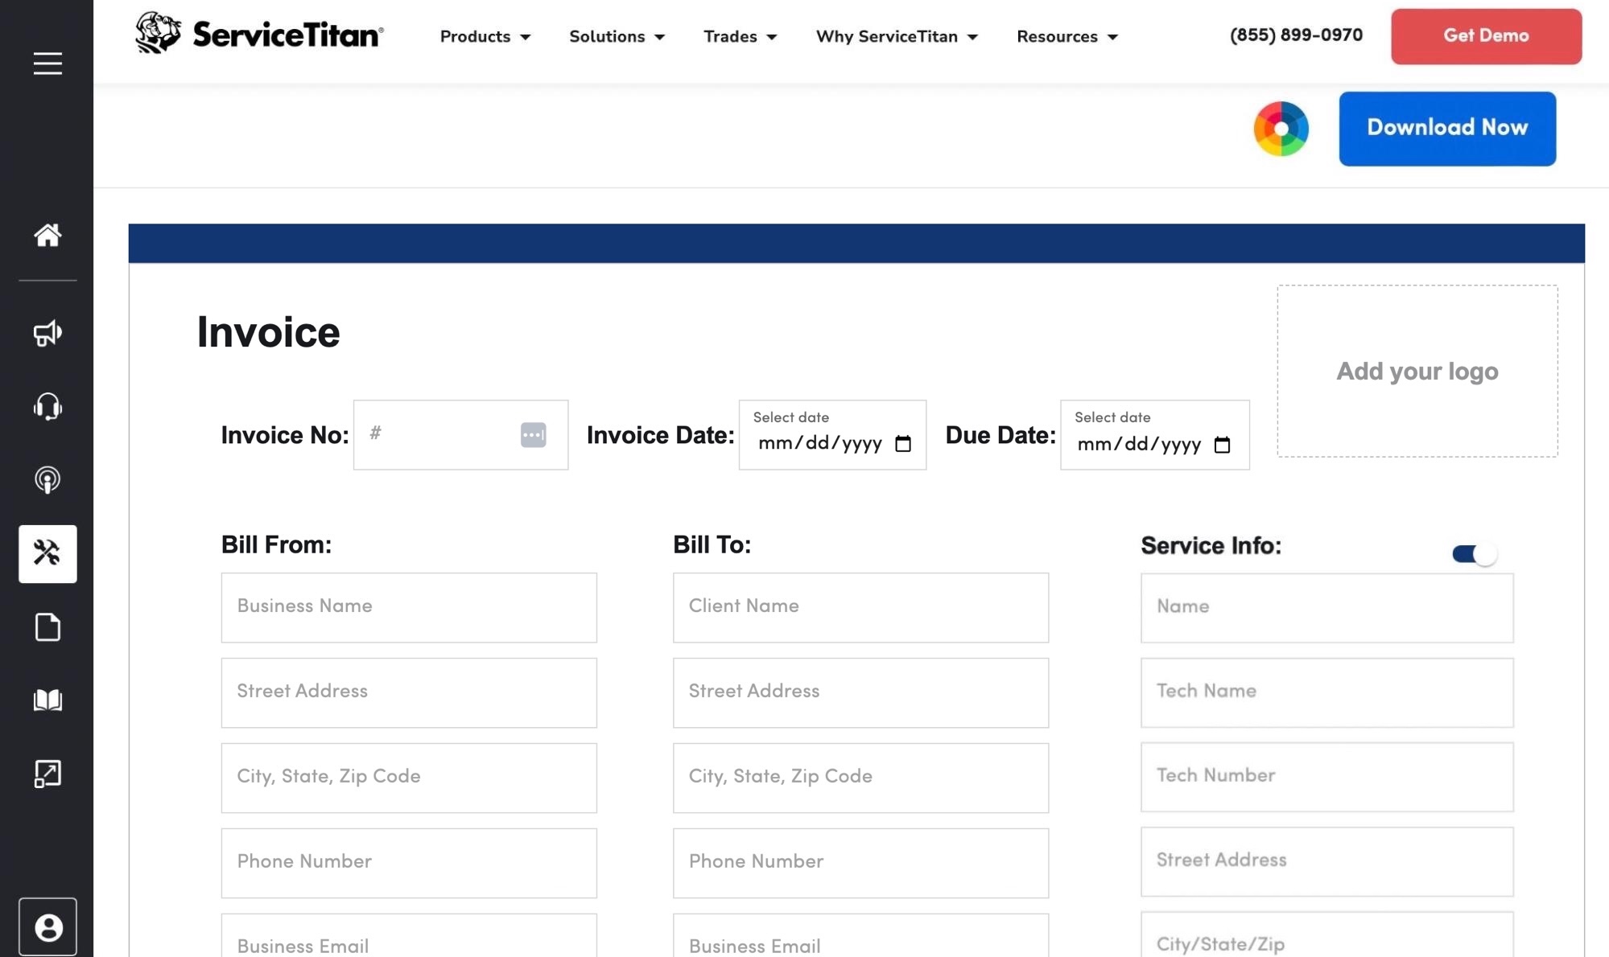This screenshot has width=1609, height=957.
Task: Select the Home icon in the sidebar
Action: pyautogui.click(x=47, y=236)
